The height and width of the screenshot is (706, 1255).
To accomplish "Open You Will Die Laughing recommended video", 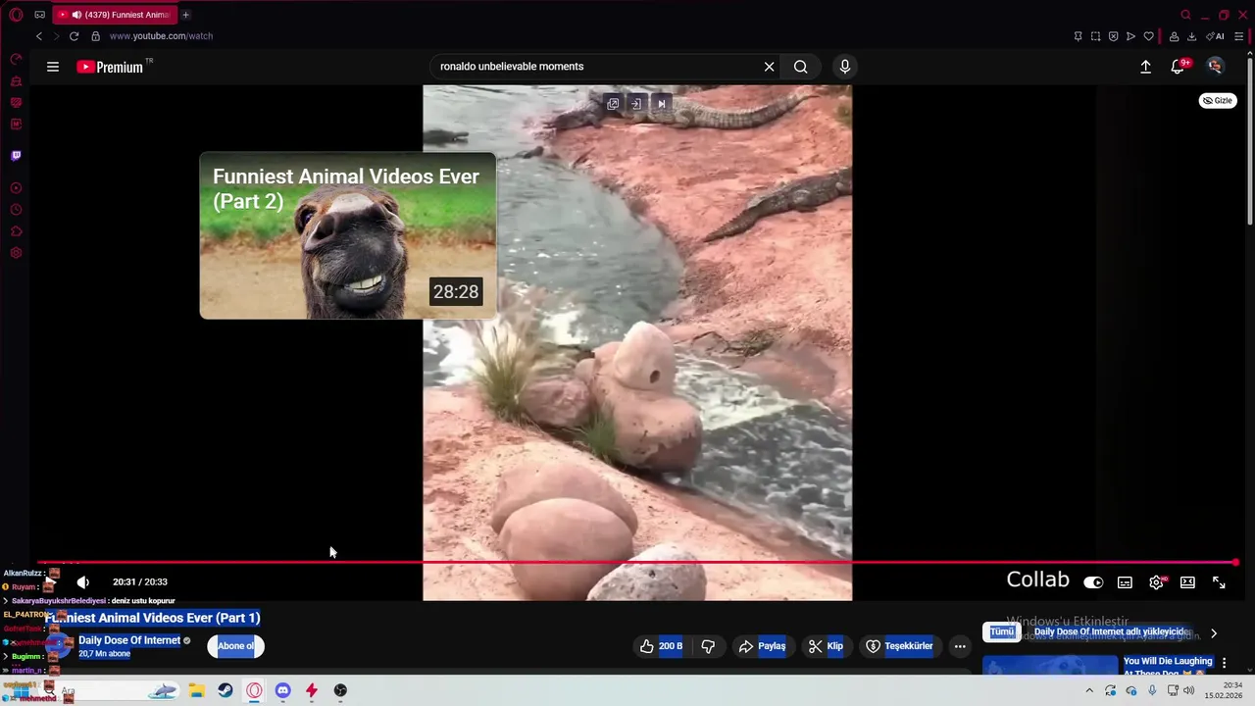I will tap(1167, 666).
